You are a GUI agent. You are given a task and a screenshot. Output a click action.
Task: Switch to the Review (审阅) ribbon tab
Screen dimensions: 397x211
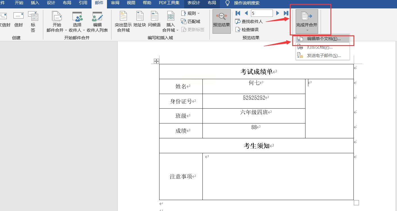pos(115,3)
